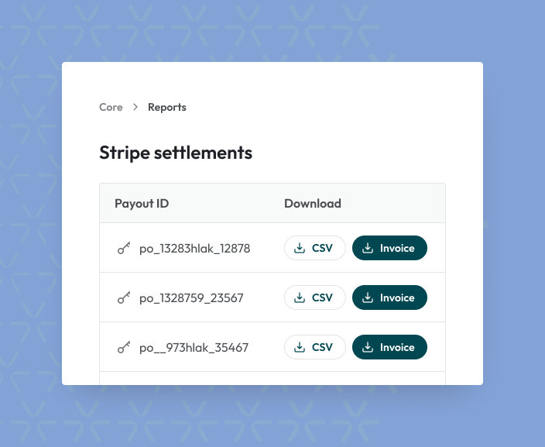
Task: Click download arrow icon in first CSV button
Action: [300, 249]
